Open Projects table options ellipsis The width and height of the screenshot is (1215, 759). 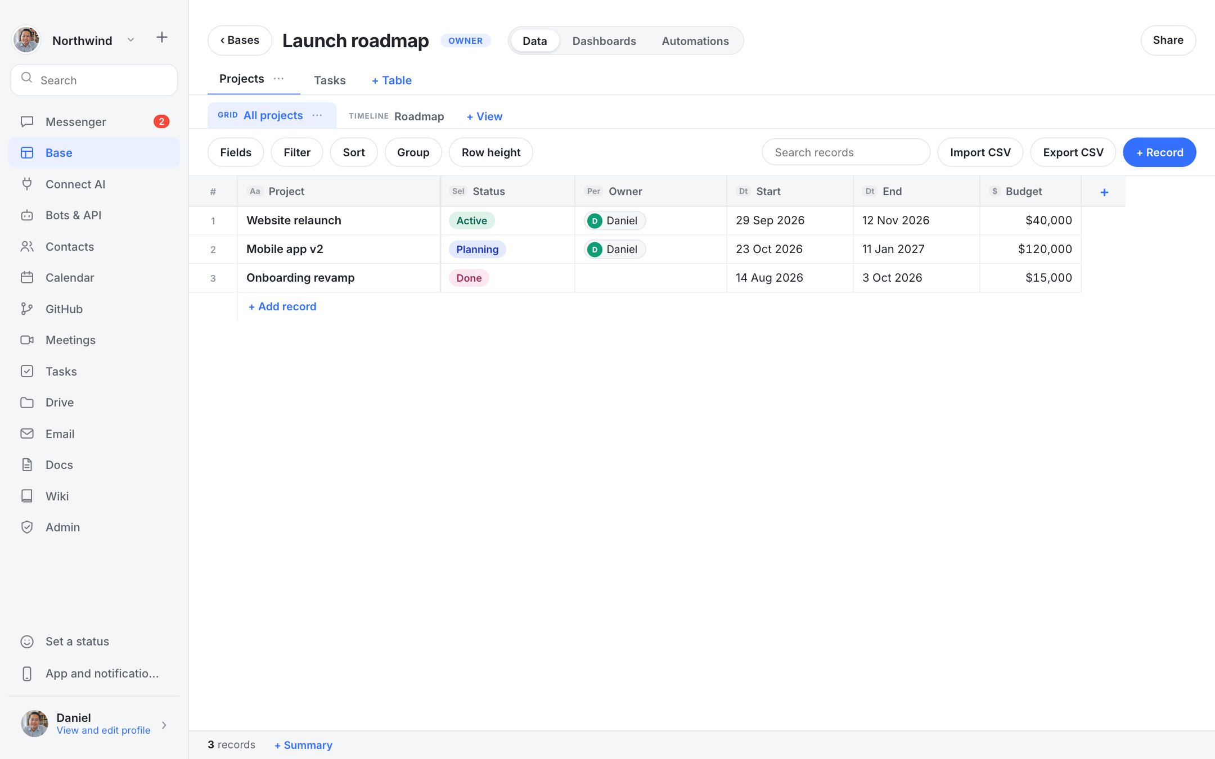coord(278,79)
